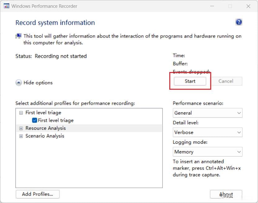The height and width of the screenshot is (203, 258).
Task: Click the greyed Cancel button
Action: point(226,81)
